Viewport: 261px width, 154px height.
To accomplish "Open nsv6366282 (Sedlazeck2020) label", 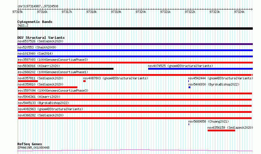I will [41, 115].
